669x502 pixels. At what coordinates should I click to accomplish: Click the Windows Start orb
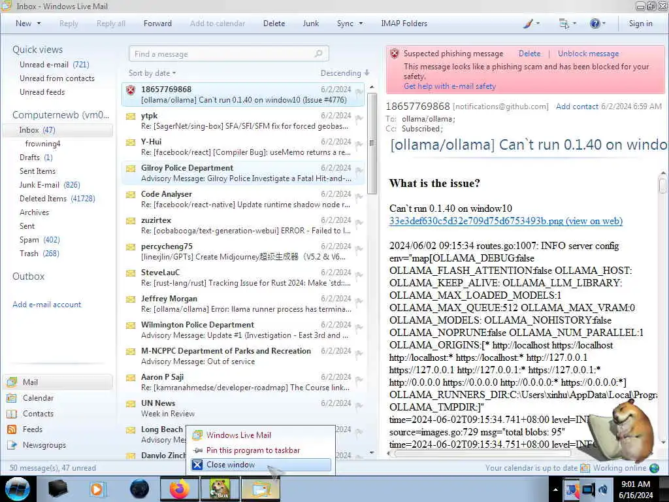point(18,489)
